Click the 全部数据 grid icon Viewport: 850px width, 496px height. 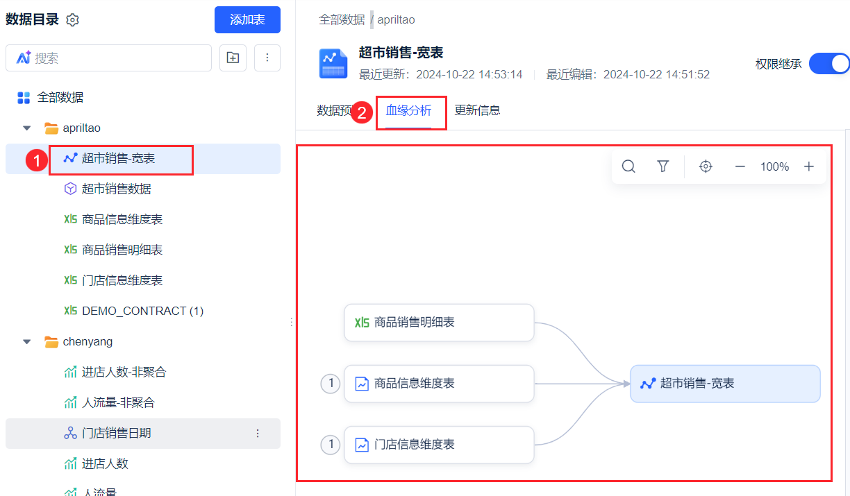click(24, 98)
